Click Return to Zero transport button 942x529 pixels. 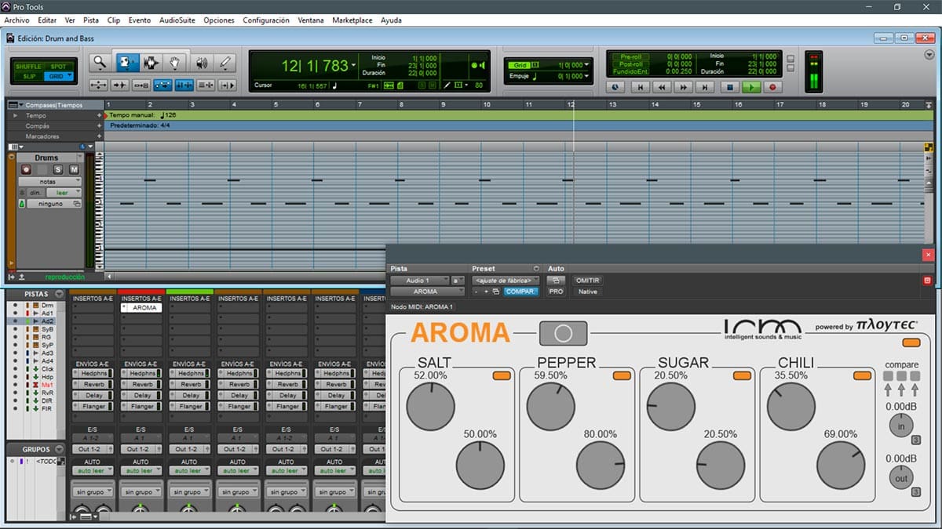pos(641,88)
